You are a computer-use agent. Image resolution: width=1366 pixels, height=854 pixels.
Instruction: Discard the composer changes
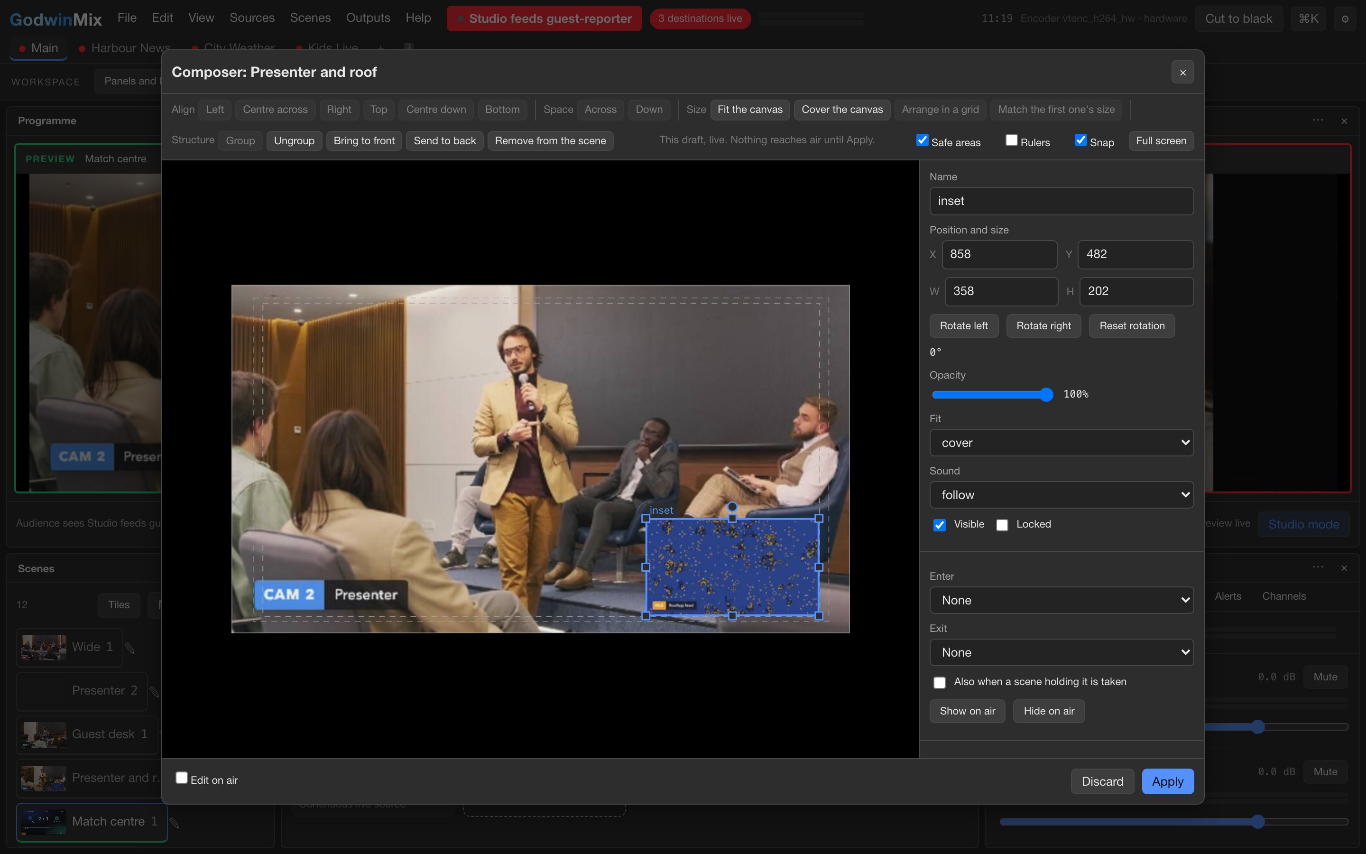point(1102,781)
